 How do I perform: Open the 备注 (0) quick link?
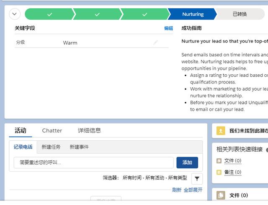(x=232, y=172)
